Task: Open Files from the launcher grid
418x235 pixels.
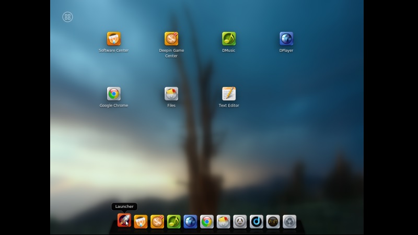Action: 171,94
